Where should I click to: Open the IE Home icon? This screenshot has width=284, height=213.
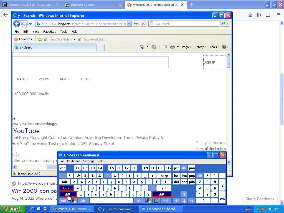click(142, 47)
